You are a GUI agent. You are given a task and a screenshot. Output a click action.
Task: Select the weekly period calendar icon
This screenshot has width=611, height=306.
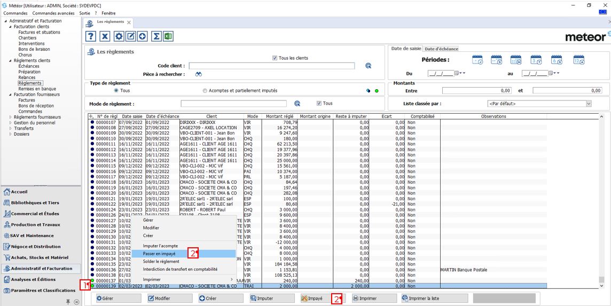pos(497,60)
